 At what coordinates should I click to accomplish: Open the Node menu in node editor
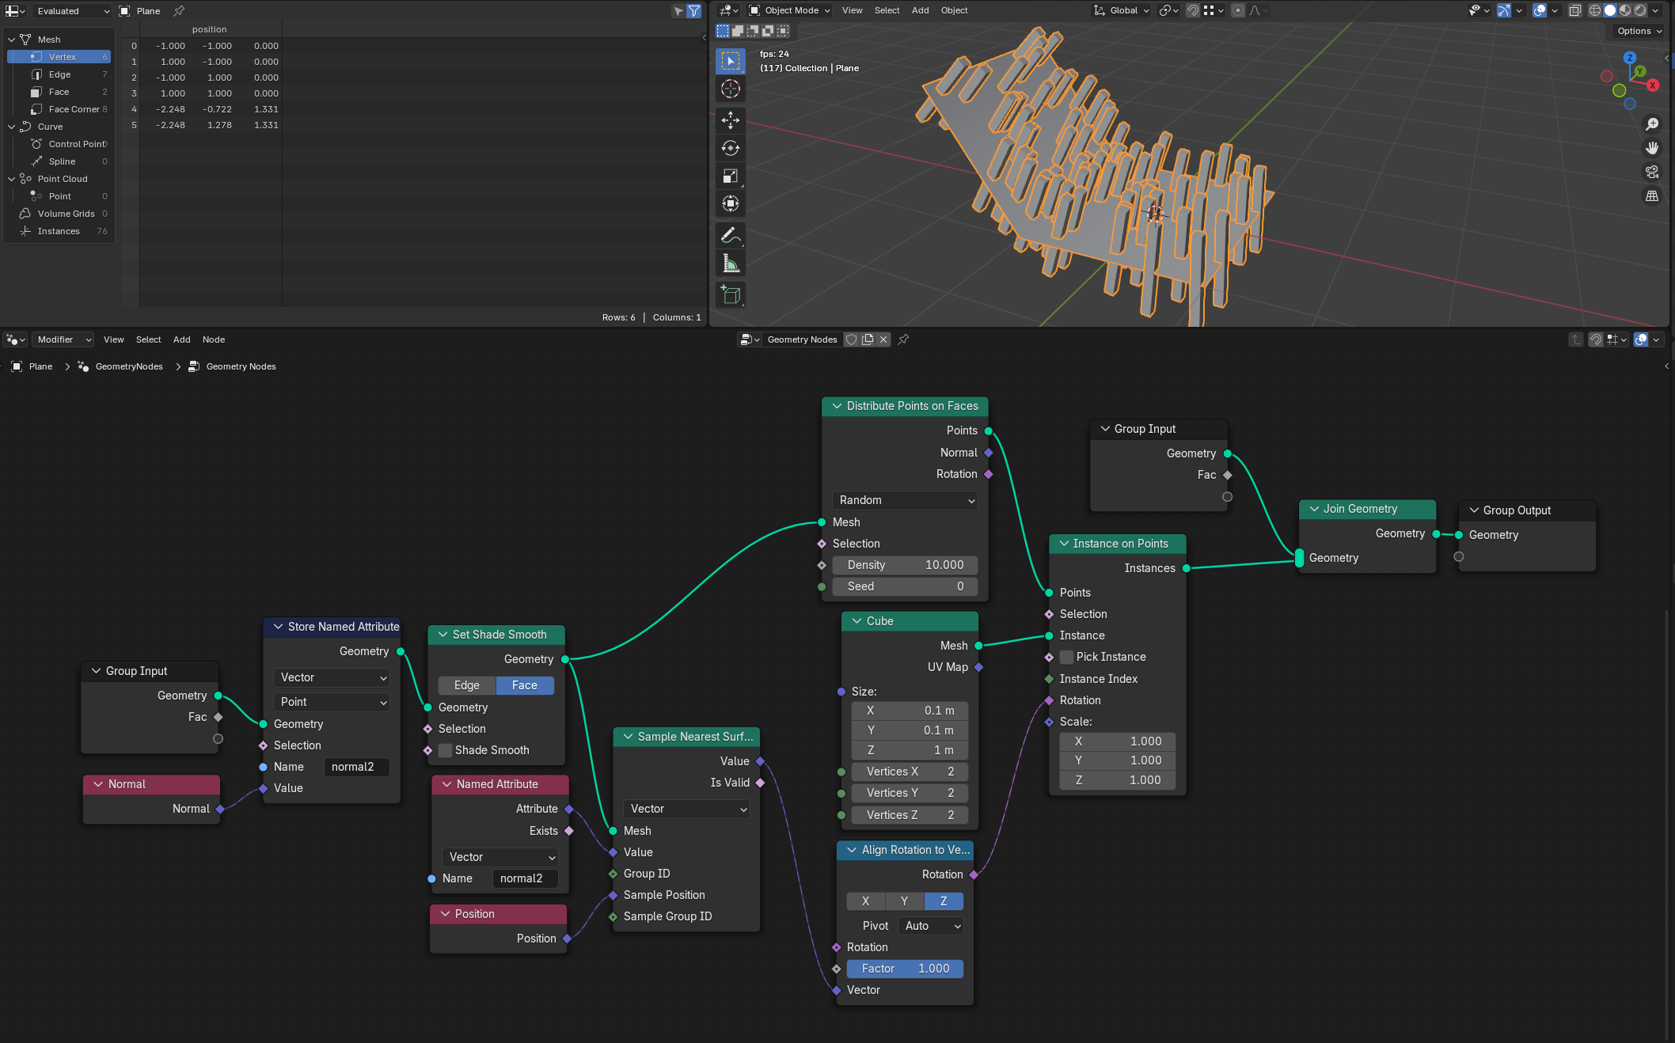[x=214, y=339]
